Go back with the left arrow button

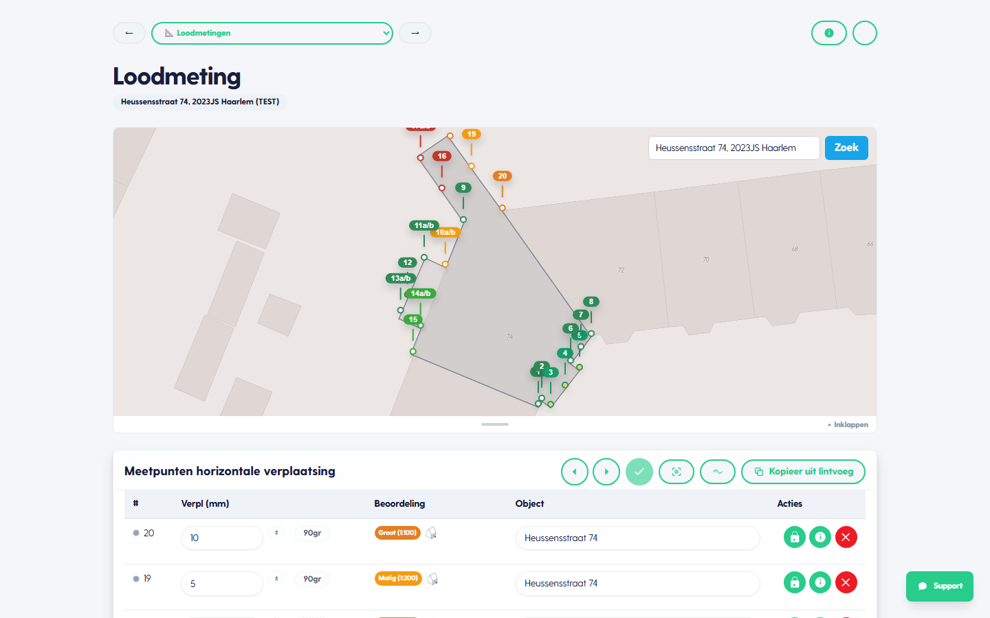[x=129, y=33]
